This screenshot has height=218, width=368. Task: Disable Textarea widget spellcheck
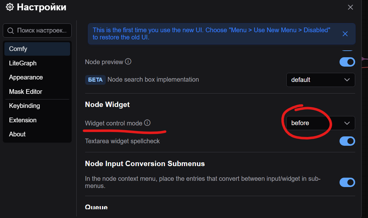pyautogui.click(x=347, y=141)
